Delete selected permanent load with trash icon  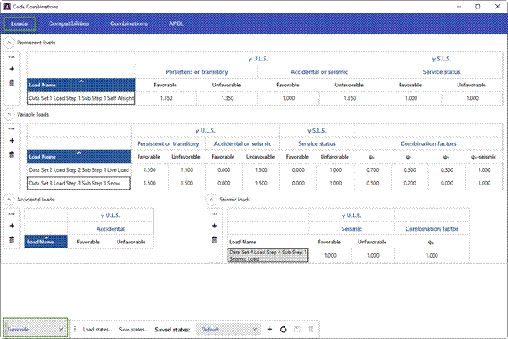[12, 83]
